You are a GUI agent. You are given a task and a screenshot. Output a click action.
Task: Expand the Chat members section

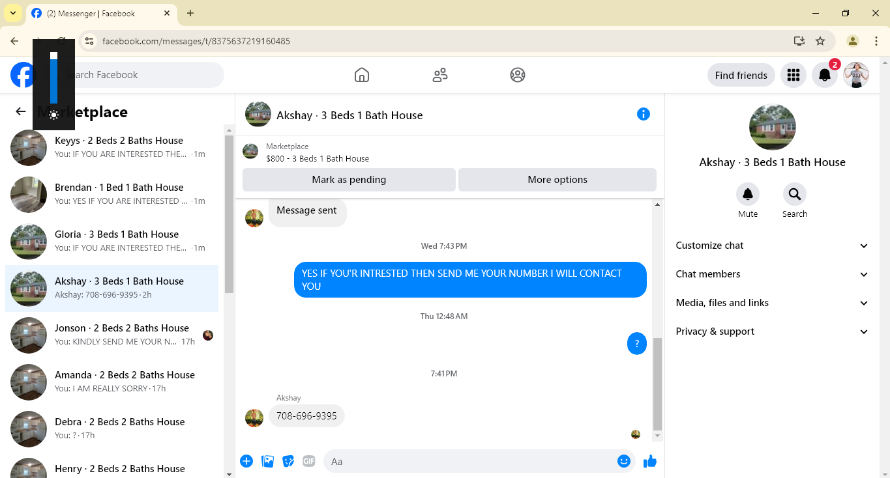coord(772,274)
